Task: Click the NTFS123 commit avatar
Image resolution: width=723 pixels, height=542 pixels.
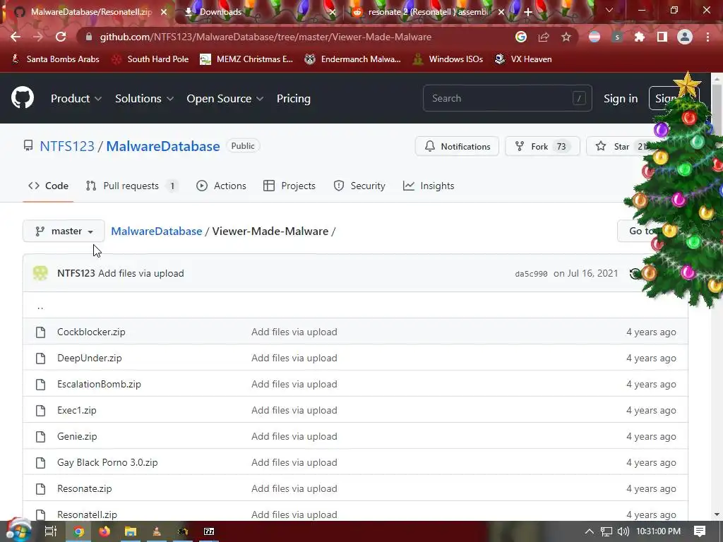Action: click(x=40, y=273)
